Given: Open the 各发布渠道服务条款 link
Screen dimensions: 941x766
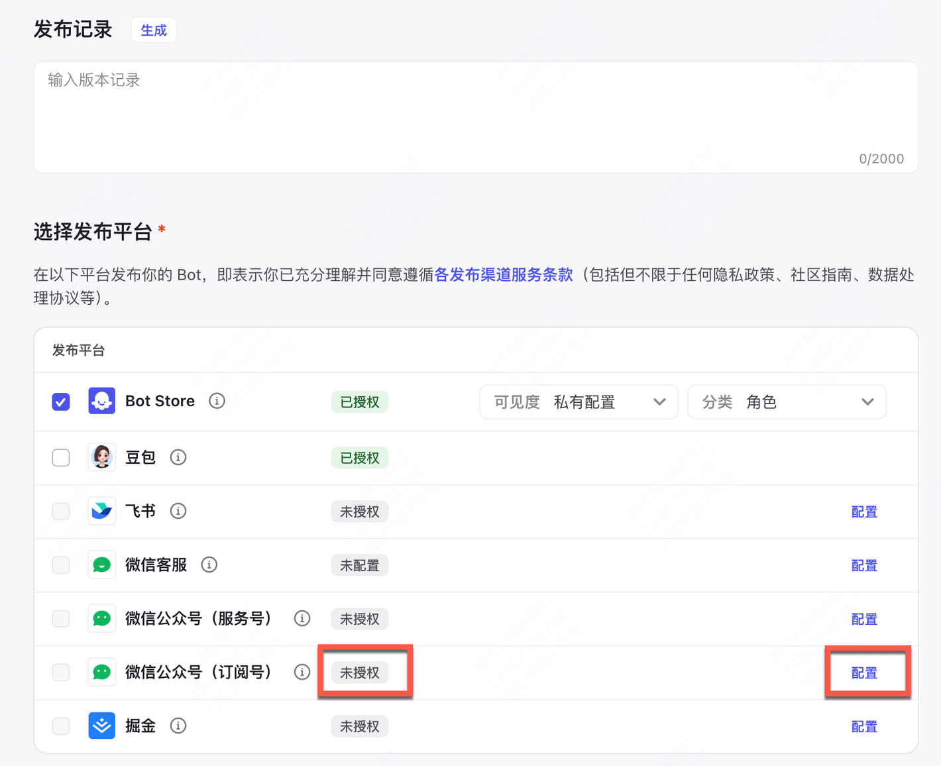Looking at the screenshot, I should click(x=504, y=275).
